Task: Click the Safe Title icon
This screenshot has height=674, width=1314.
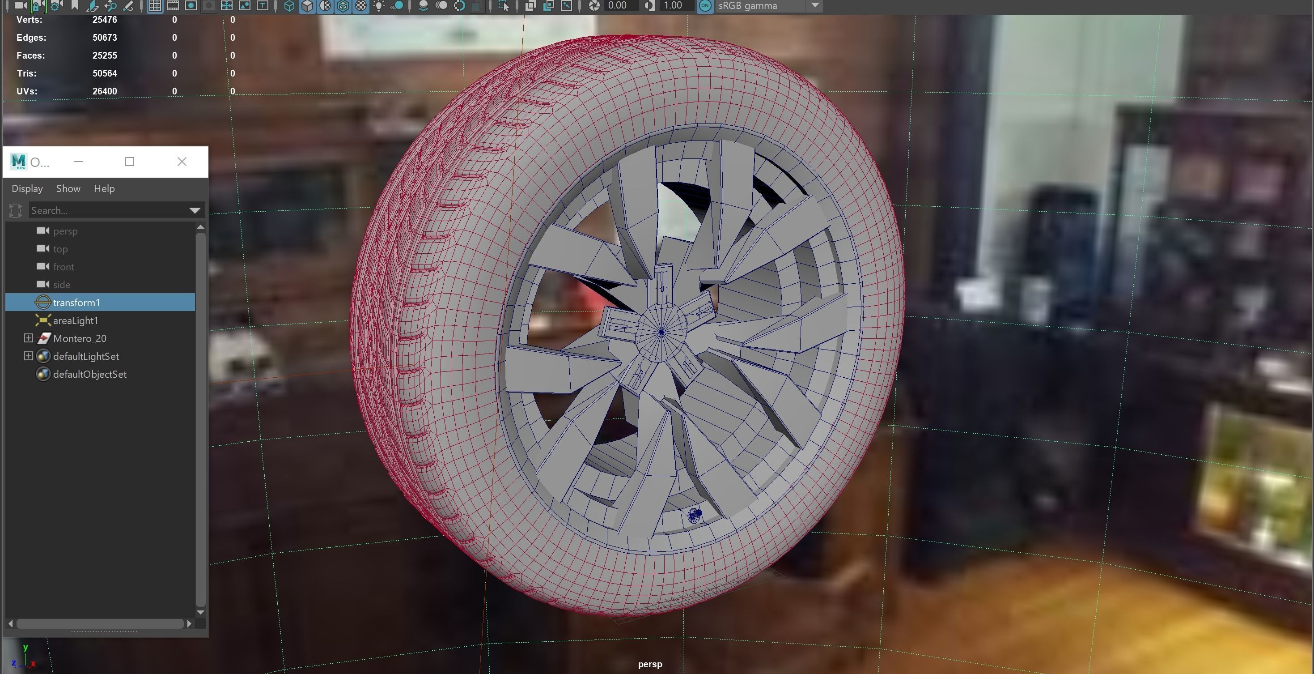Action: point(262,6)
